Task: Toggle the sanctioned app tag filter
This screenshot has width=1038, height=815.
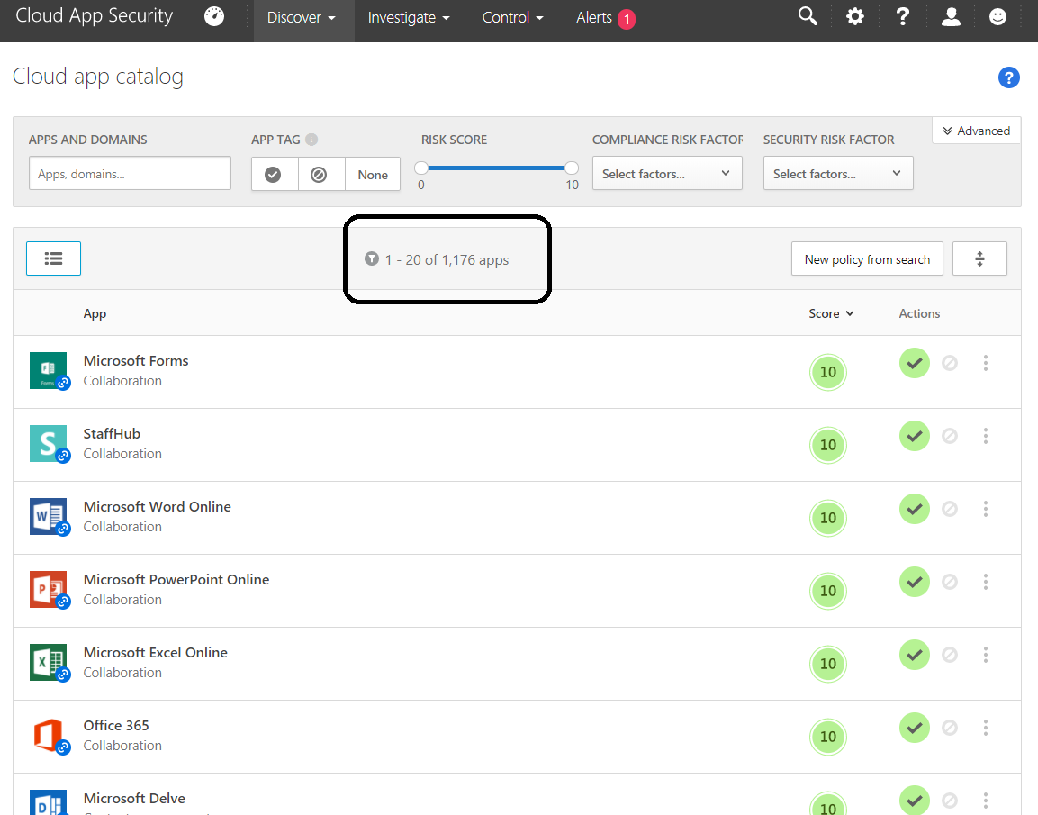Action: click(x=274, y=175)
